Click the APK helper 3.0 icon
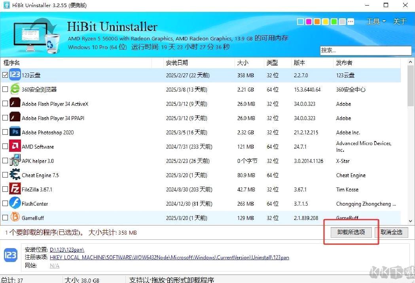 (x=15, y=161)
